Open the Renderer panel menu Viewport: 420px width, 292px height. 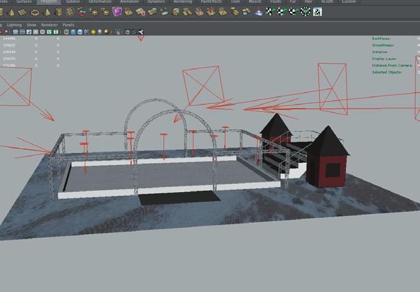[49, 25]
